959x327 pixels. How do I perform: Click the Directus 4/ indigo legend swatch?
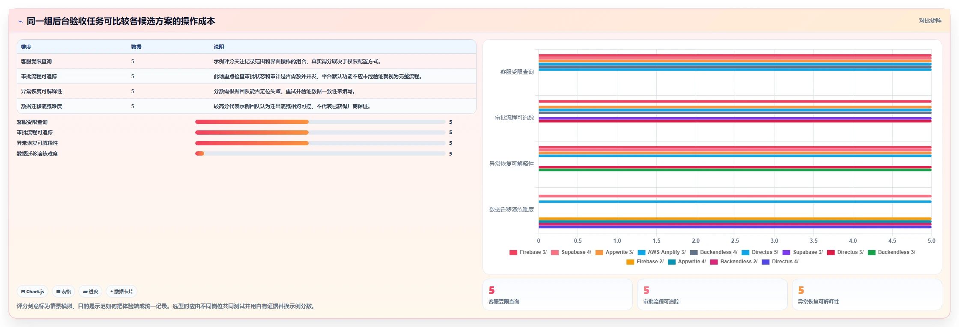click(x=765, y=262)
